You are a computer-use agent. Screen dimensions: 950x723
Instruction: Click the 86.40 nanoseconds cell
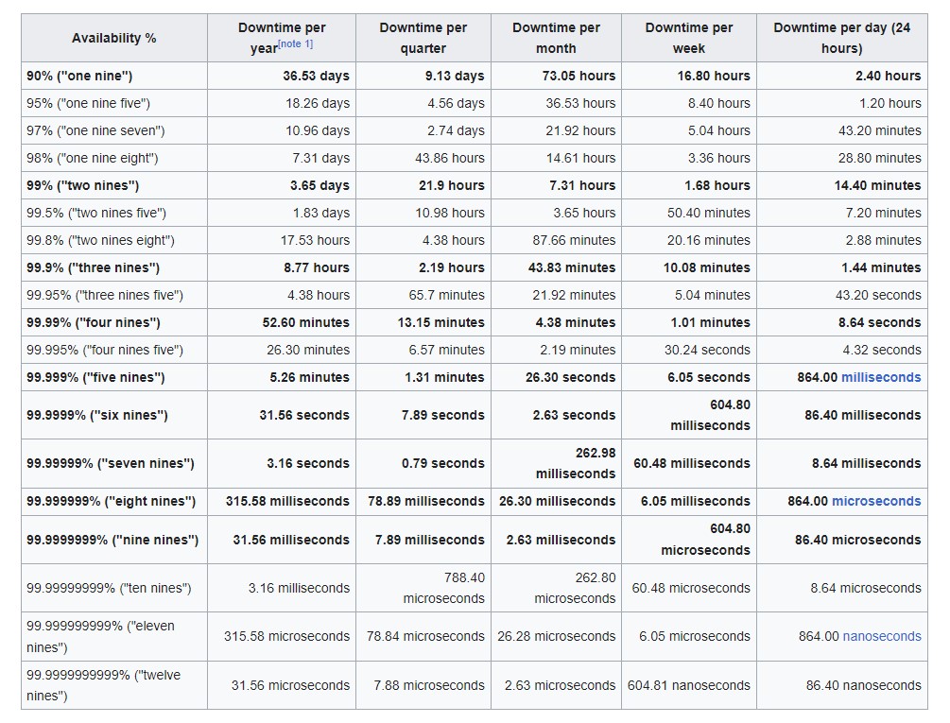coord(866,685)
